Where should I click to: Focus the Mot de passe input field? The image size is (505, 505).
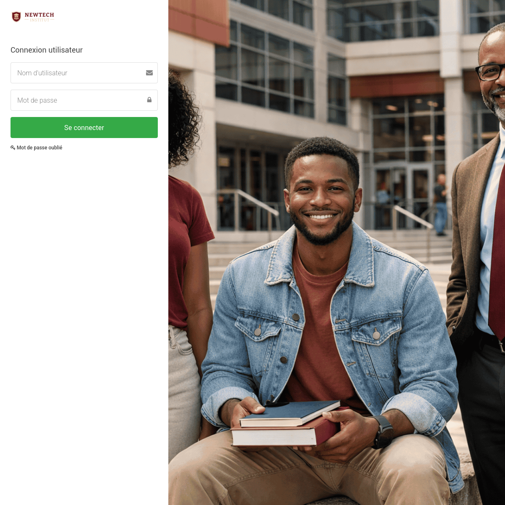84,100
